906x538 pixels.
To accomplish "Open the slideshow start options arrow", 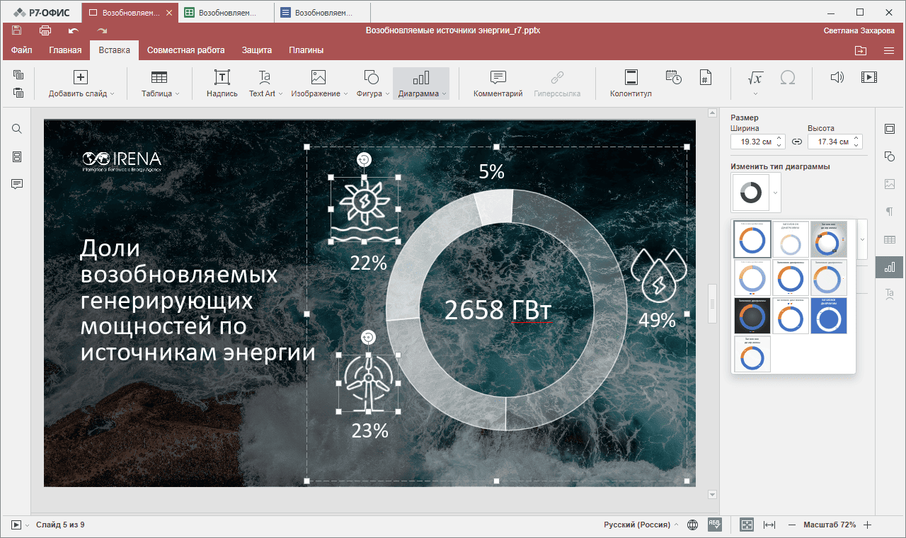I will (x=28, y=525).
